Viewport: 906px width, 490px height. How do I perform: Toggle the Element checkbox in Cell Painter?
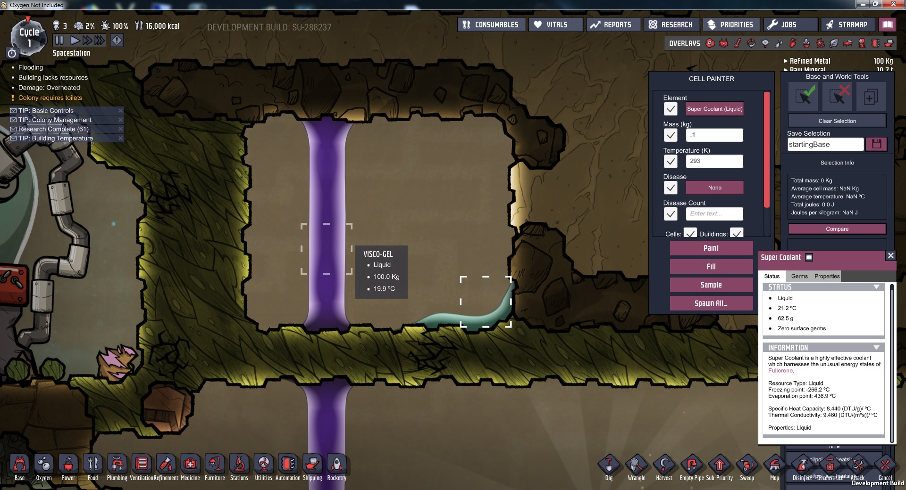[671, 109]
